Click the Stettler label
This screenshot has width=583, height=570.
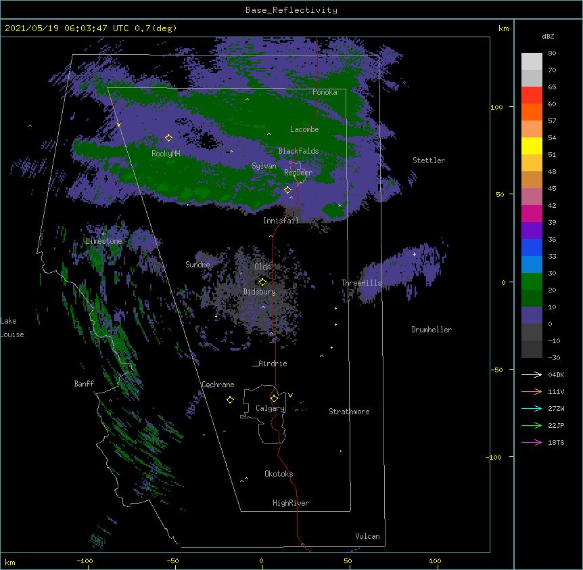429,160
